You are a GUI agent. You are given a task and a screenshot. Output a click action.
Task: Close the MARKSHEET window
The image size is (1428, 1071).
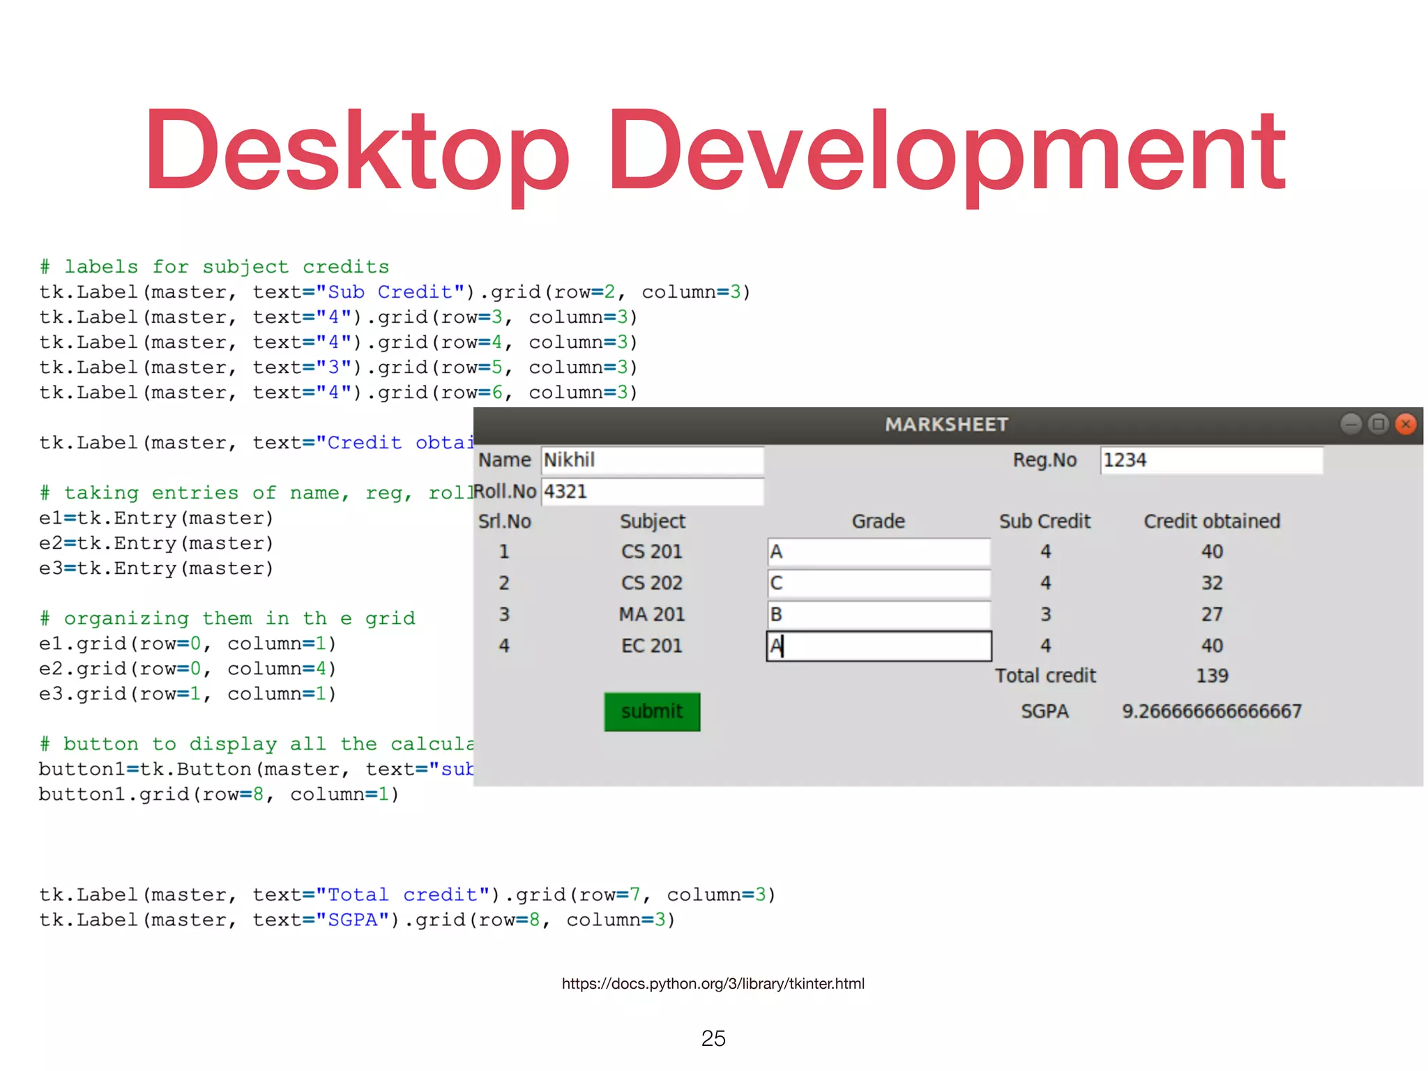pos(1406,424)
